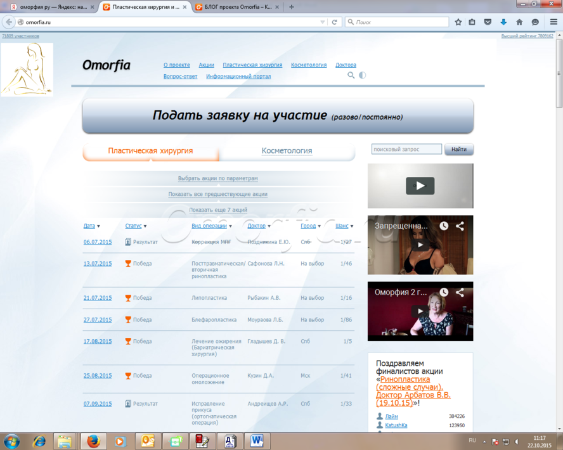
Task: Open the 'Ринопластика (сложные случаи)' finalists link
Action: (413, 391)
